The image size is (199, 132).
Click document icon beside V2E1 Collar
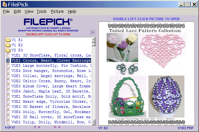[x=8, y=76]
